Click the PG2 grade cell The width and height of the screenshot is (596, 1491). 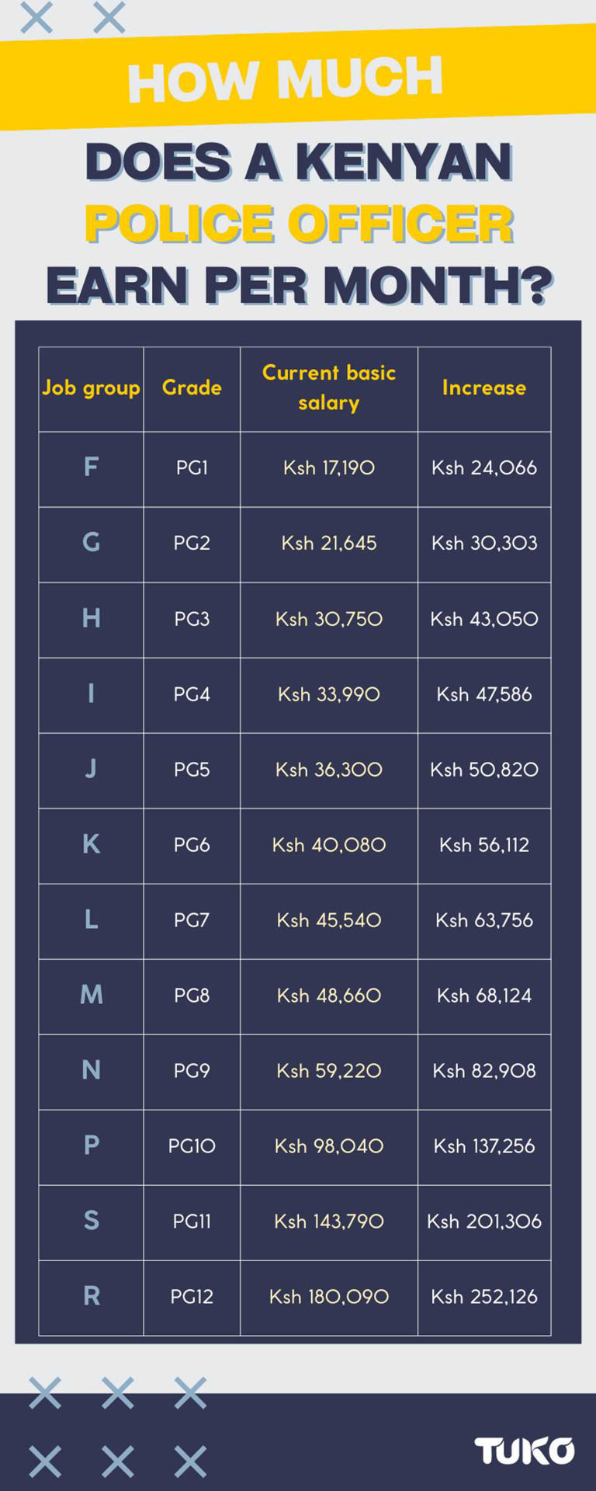(192, 544)
